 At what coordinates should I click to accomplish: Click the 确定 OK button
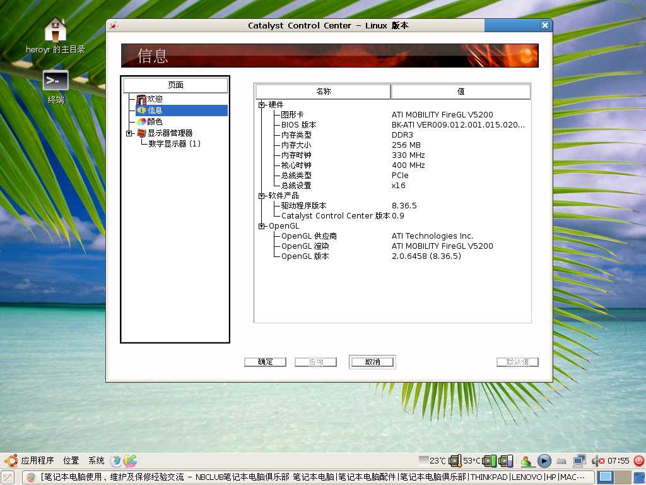click(x=265, y=362)
